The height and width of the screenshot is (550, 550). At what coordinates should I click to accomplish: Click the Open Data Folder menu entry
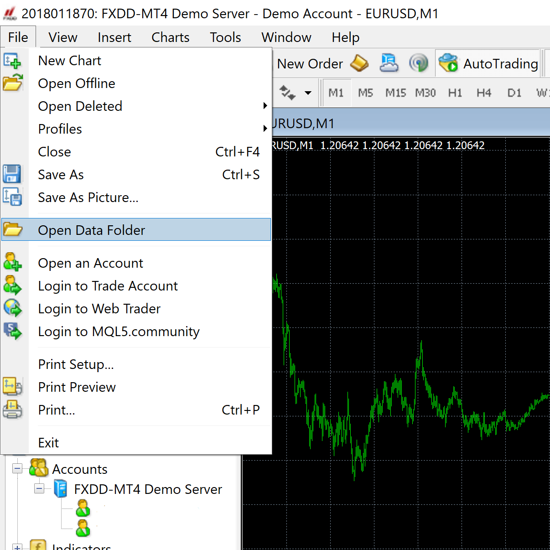click(x=136, y=229)
